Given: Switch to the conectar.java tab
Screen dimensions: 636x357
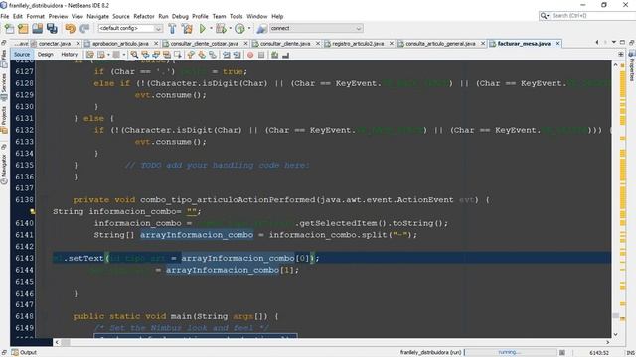Looking at the screenshot, I should (x=55, y=44).
